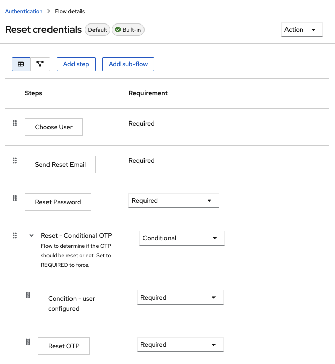
Task: Click drag handle beside Reset Password
Action: click(x=15, y=198)
